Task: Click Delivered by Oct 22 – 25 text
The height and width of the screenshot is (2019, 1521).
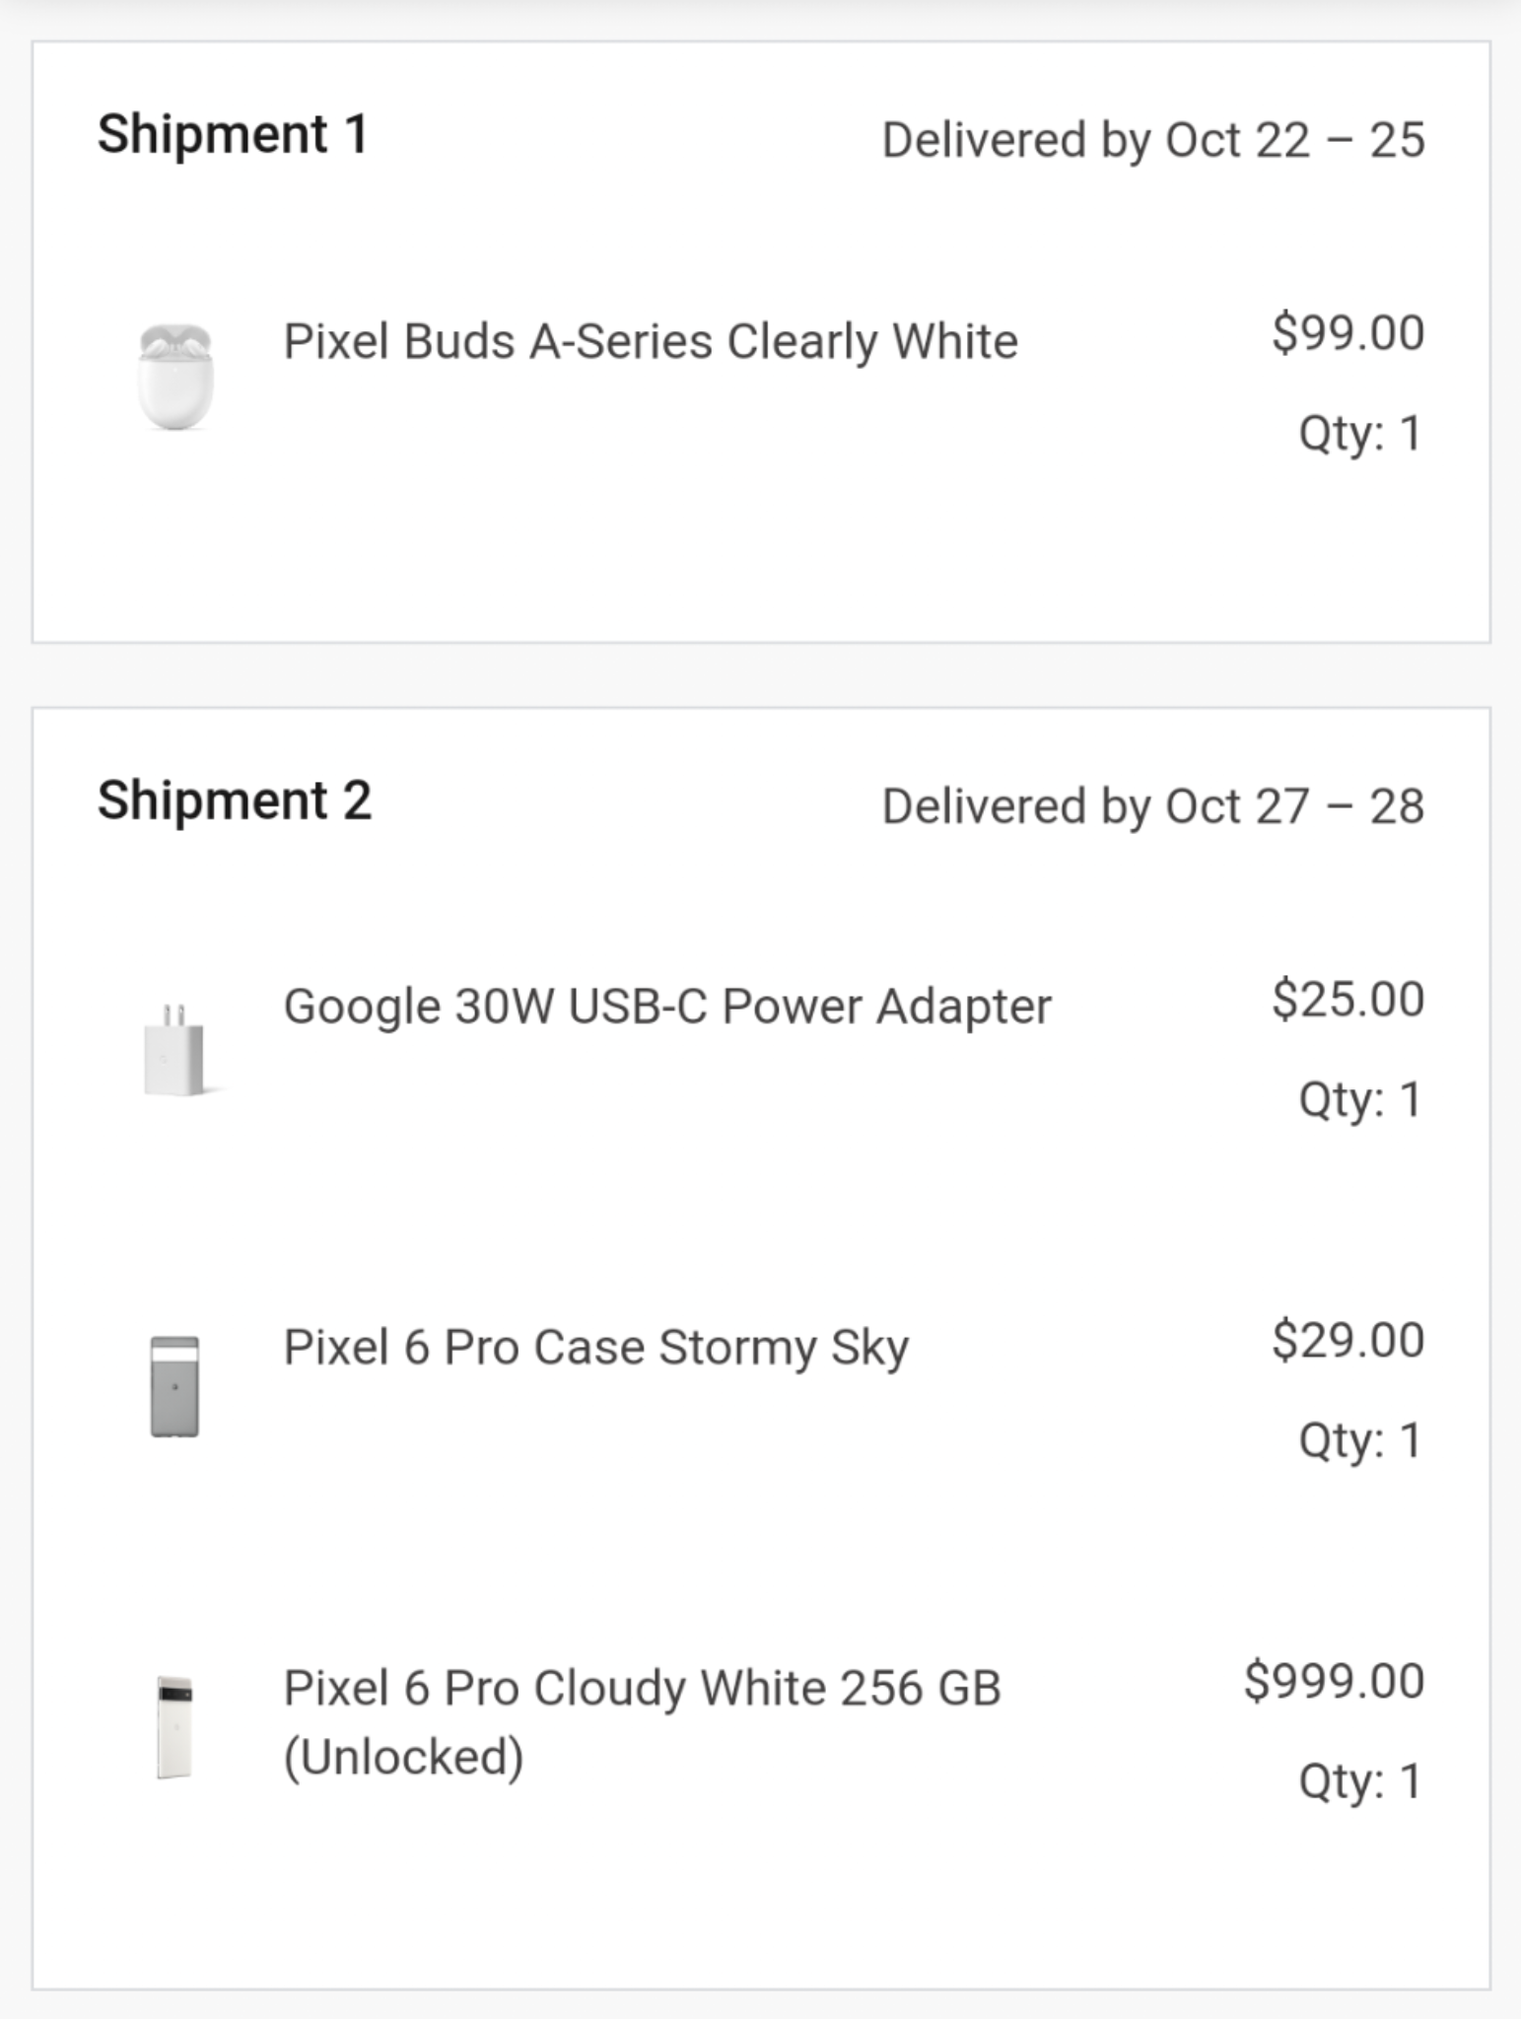Action: (x=1153, y=140)
